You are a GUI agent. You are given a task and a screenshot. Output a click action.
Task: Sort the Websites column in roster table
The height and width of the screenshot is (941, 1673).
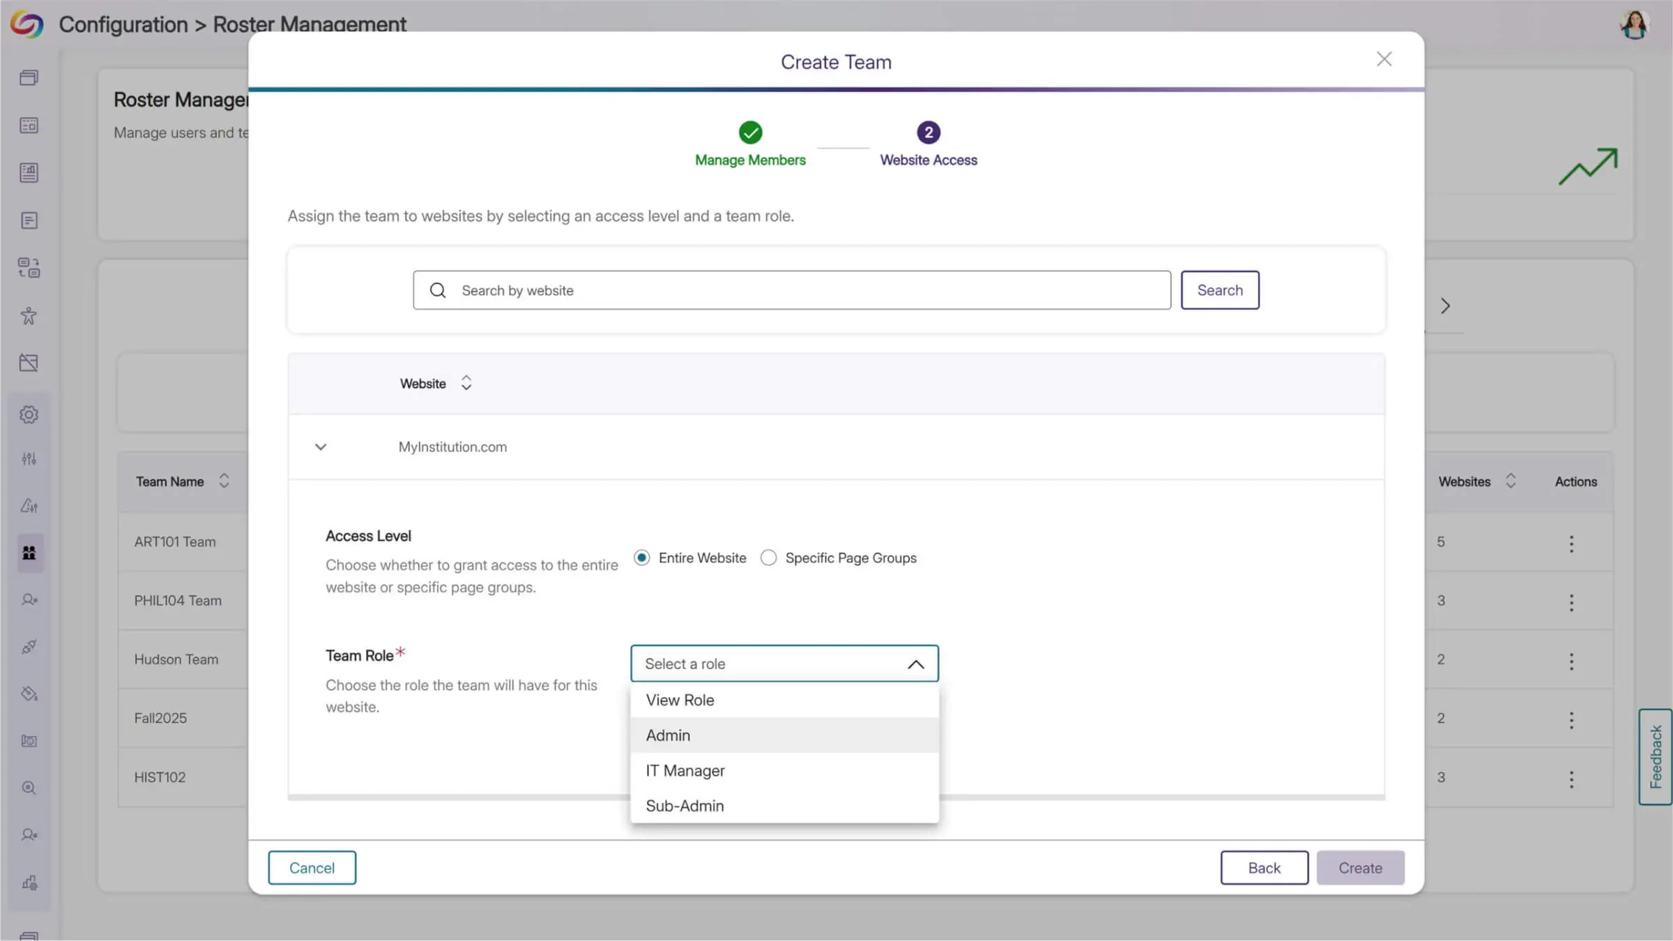click(1511, 481)
